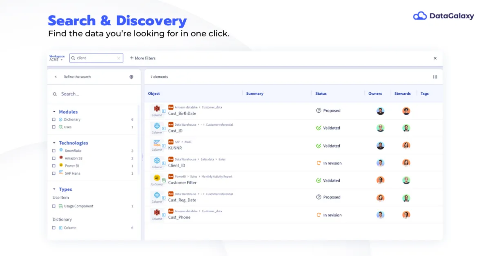Open the KUNNR object
The image size is (490, 256).
click(175, 148)
